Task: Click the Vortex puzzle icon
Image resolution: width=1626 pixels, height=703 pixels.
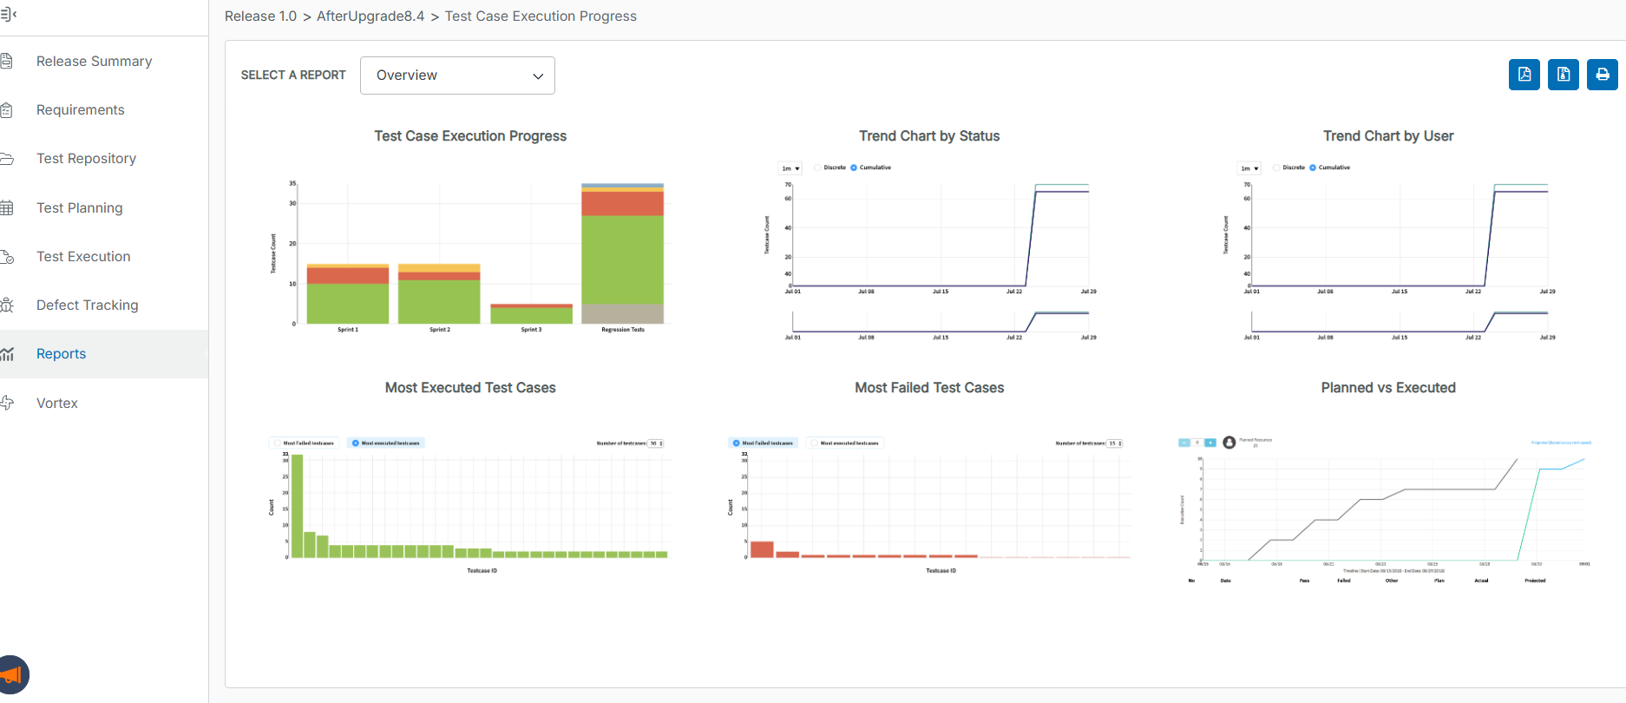Action: coord(7,403)
